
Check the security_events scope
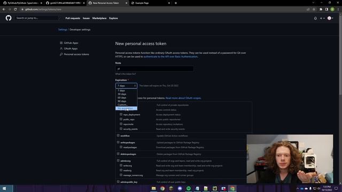121,129
